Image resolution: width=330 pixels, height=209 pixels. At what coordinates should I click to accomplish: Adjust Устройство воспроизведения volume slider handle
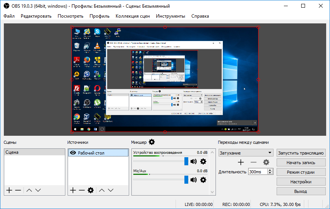(x=186, y=161)
